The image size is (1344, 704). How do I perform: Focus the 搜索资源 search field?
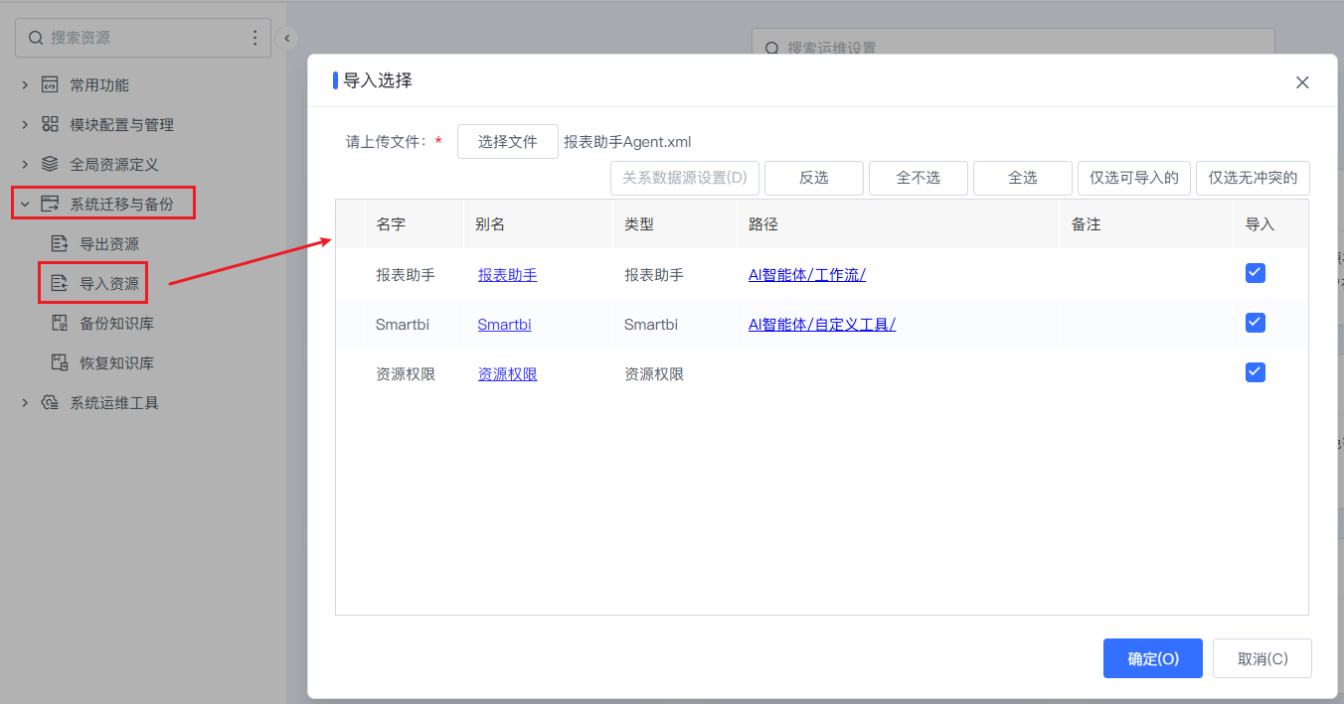(x=143, y=38)
